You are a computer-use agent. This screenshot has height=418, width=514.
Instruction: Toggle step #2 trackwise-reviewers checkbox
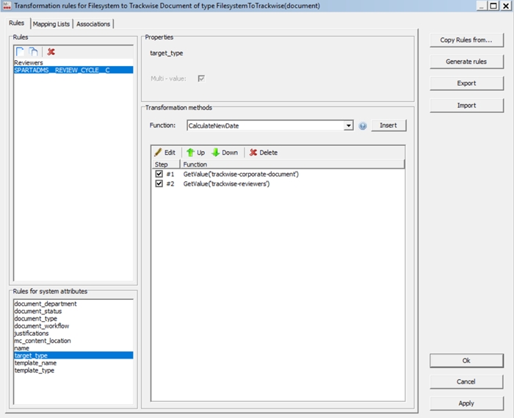pyautogui.click(x=159, y=184)
